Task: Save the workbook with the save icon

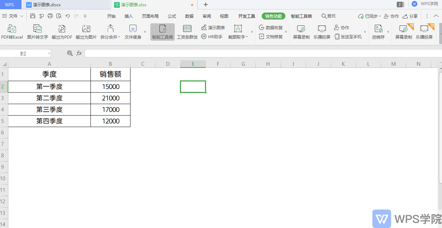Action: (33, 16)
